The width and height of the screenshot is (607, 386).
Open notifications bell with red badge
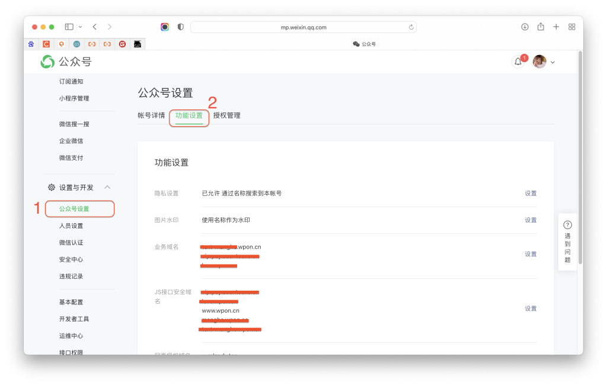[x=518, y=62]
